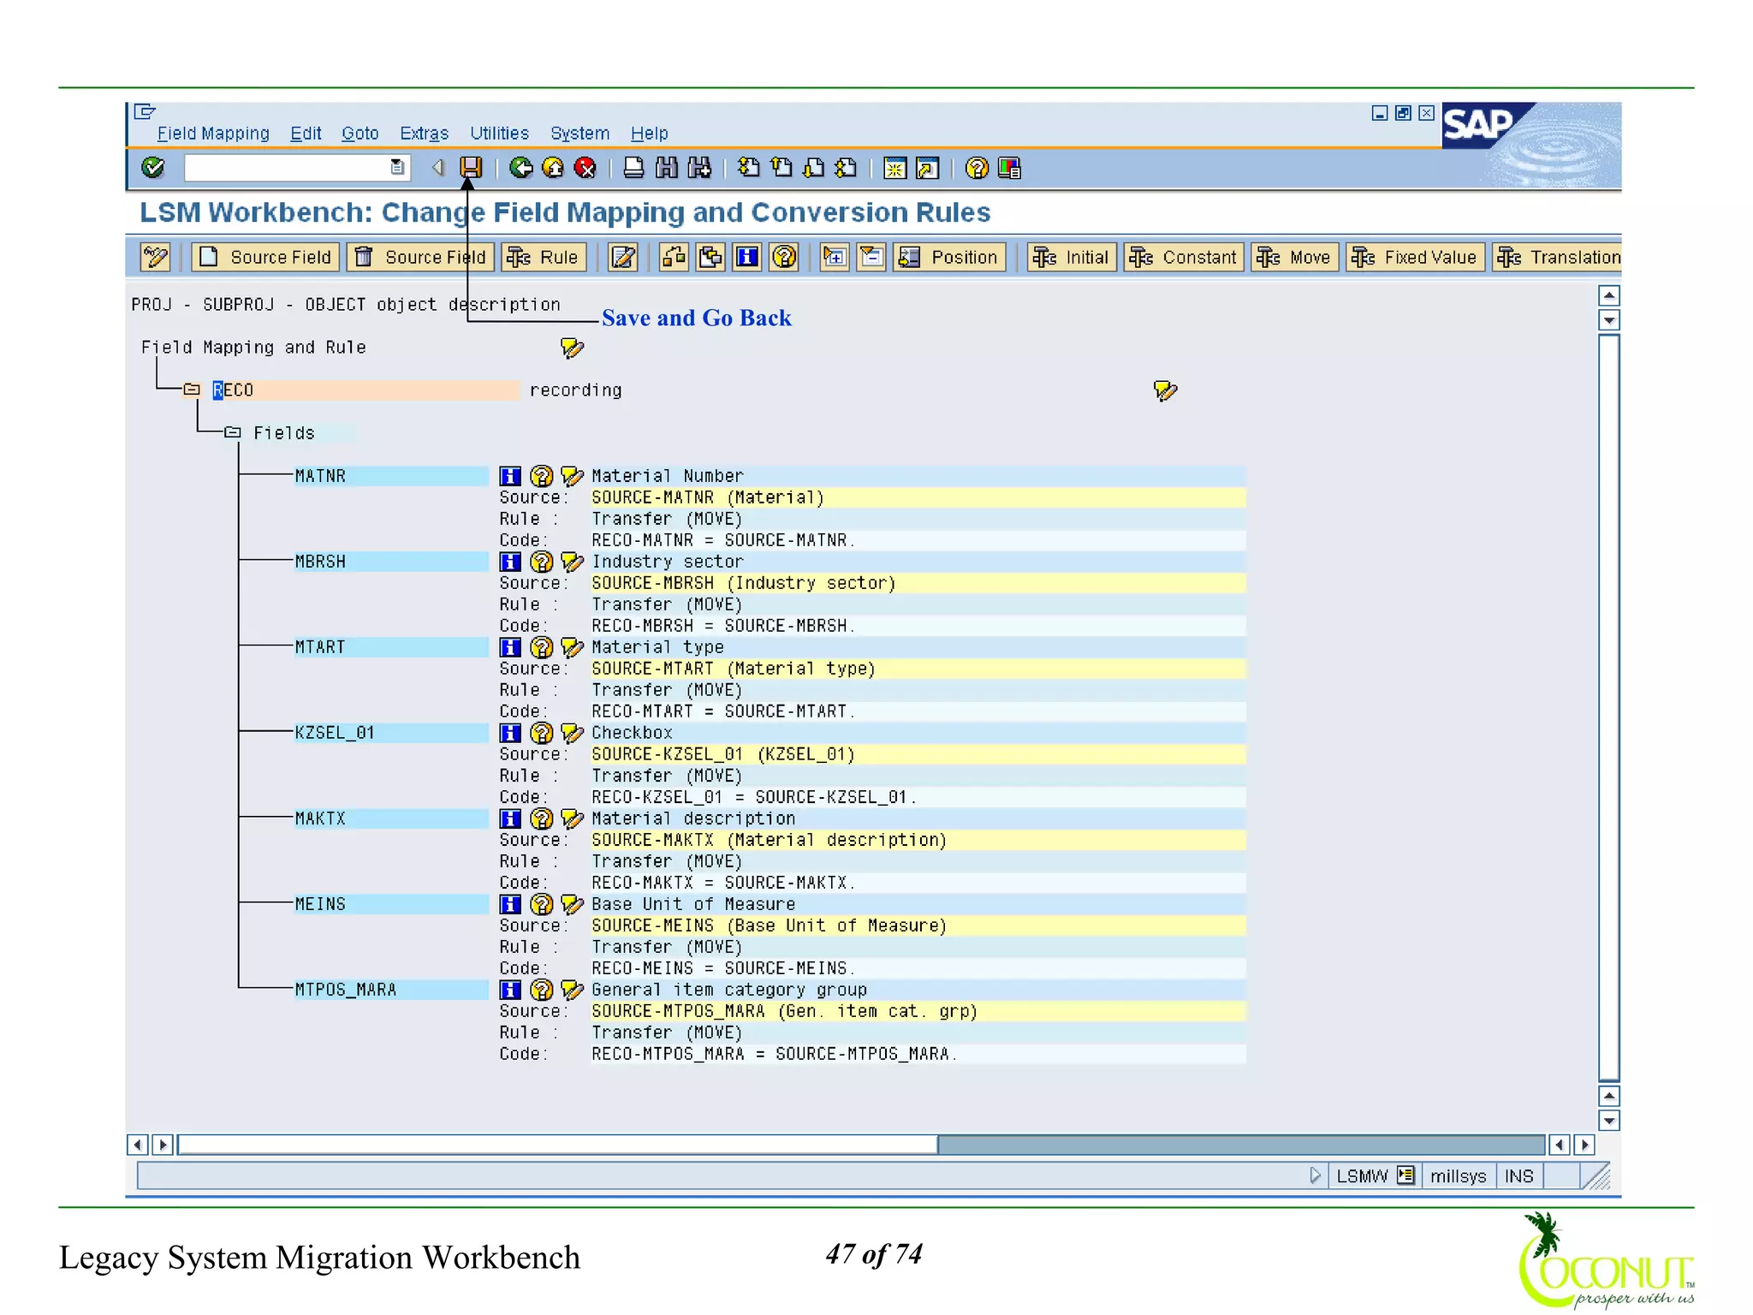Viewport: 1753px width, 1315px height.
Task: Click the check icon next to recording
Action: click(1165, 390)
